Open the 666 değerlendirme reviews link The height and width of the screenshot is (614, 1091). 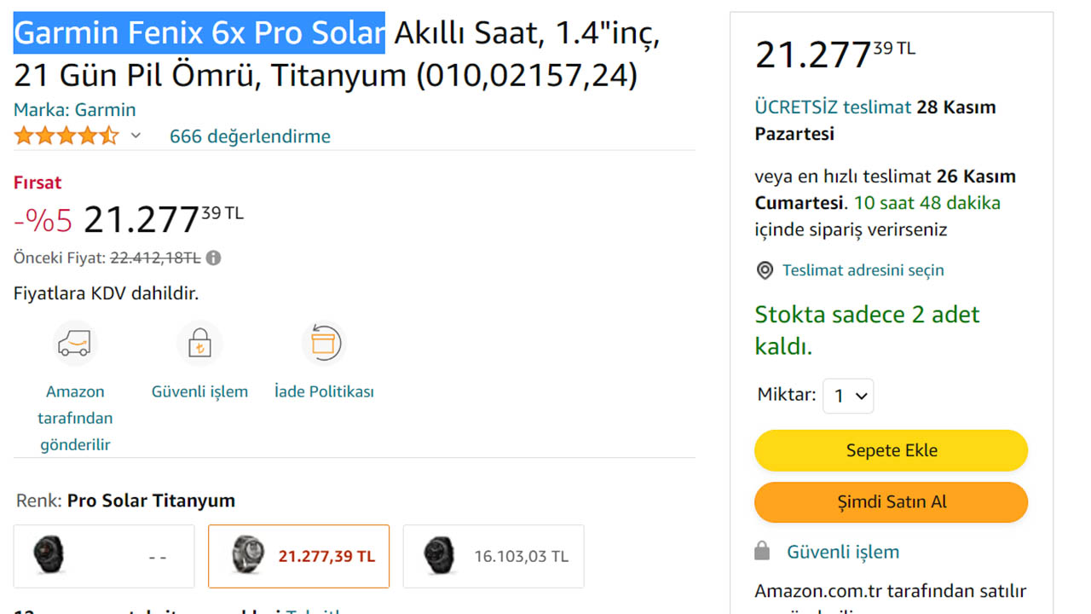250,136
